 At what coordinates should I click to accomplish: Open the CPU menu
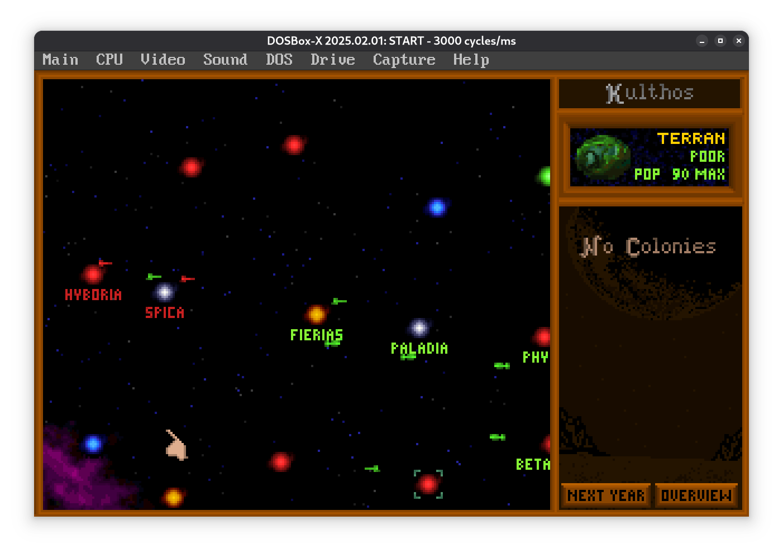(109, 60)
